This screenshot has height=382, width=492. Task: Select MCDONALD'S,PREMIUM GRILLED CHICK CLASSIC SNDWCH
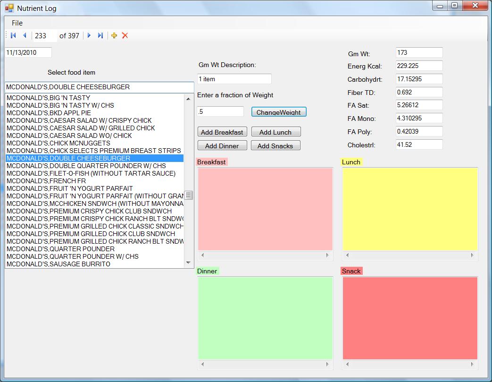tap(95, 226)
